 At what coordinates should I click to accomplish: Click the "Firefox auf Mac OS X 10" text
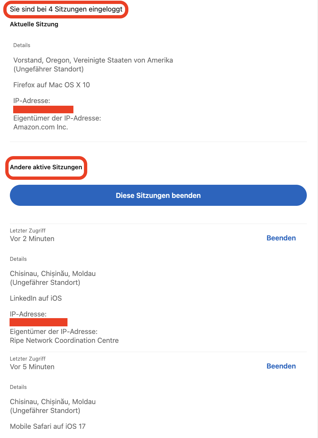[52, 85]
